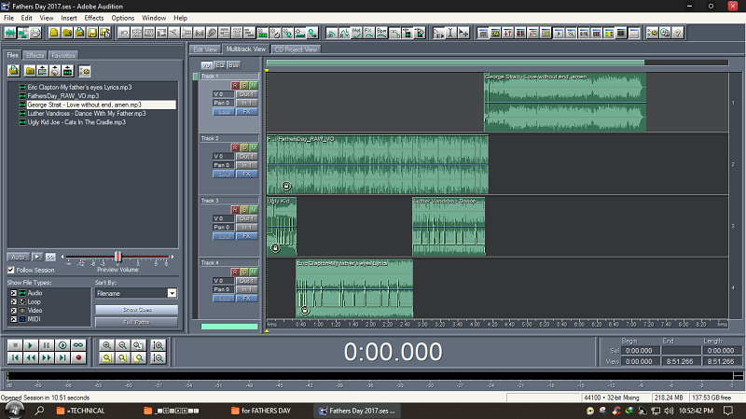Click the green horizontal scroll bar above tracks
Viewport: 746px width, 419px height.
tap(455, 63)
